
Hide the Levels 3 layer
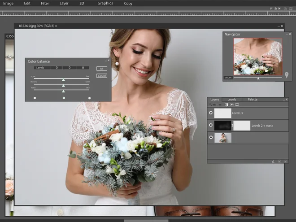pyautogui.click(x=211, y=113)
